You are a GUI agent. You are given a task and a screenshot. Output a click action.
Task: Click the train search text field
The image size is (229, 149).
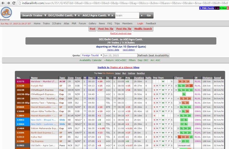pyautogui.click(x=127, y=15)
